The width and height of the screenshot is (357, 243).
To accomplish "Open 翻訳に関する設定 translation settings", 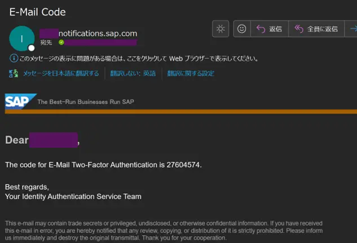I will [x=191, y=73].
